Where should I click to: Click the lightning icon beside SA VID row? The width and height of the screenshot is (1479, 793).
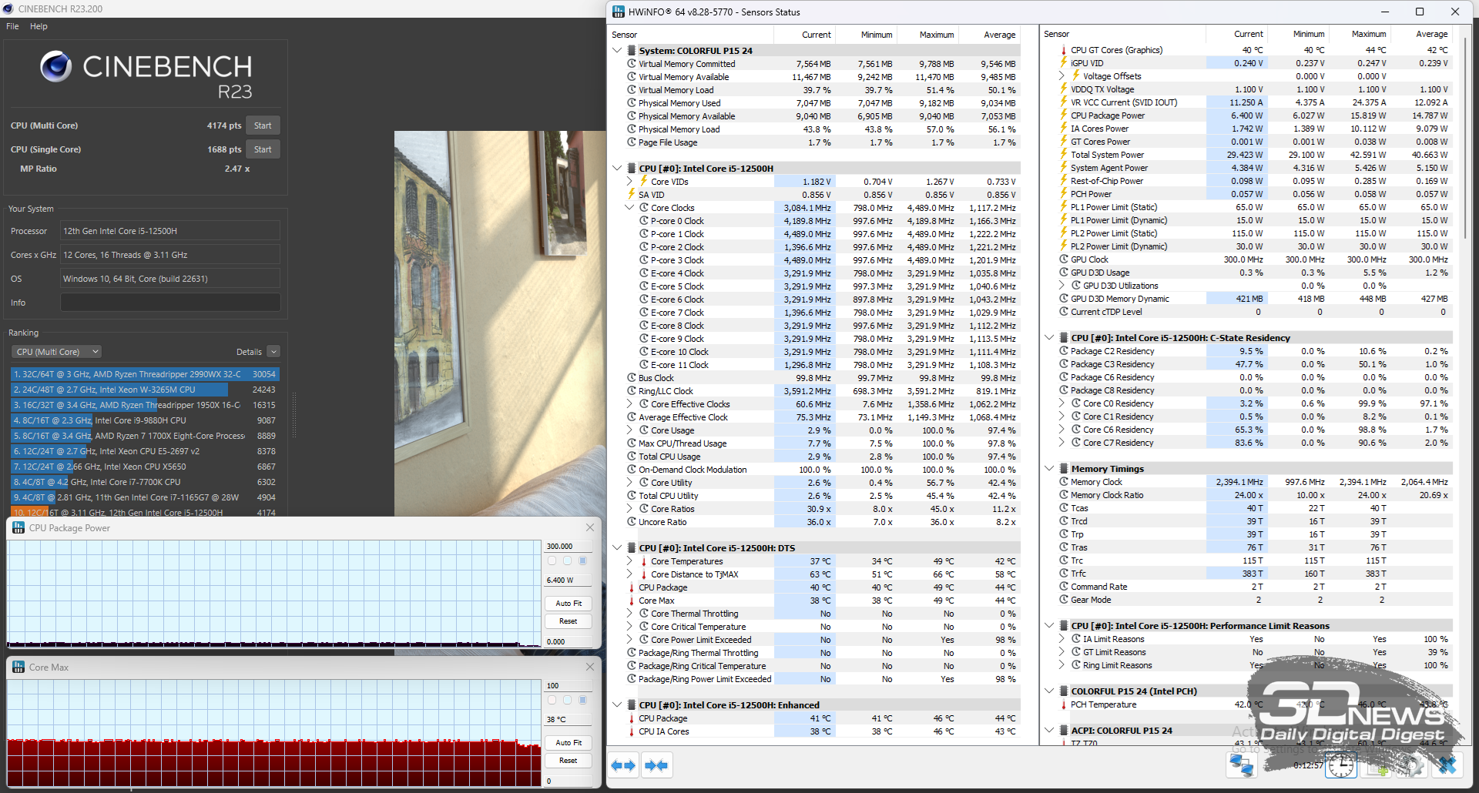pyautogui.click(x=632, y=195)
